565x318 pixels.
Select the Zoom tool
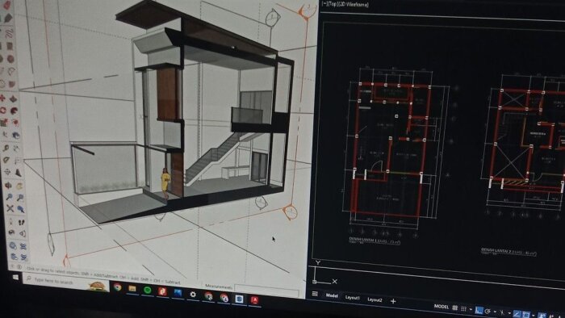click(10, 197)
